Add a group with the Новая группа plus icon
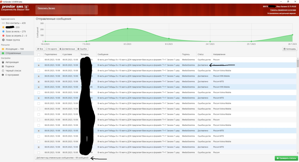 [x=3, y=40]
